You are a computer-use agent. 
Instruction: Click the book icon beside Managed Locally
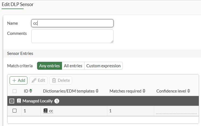19,101
